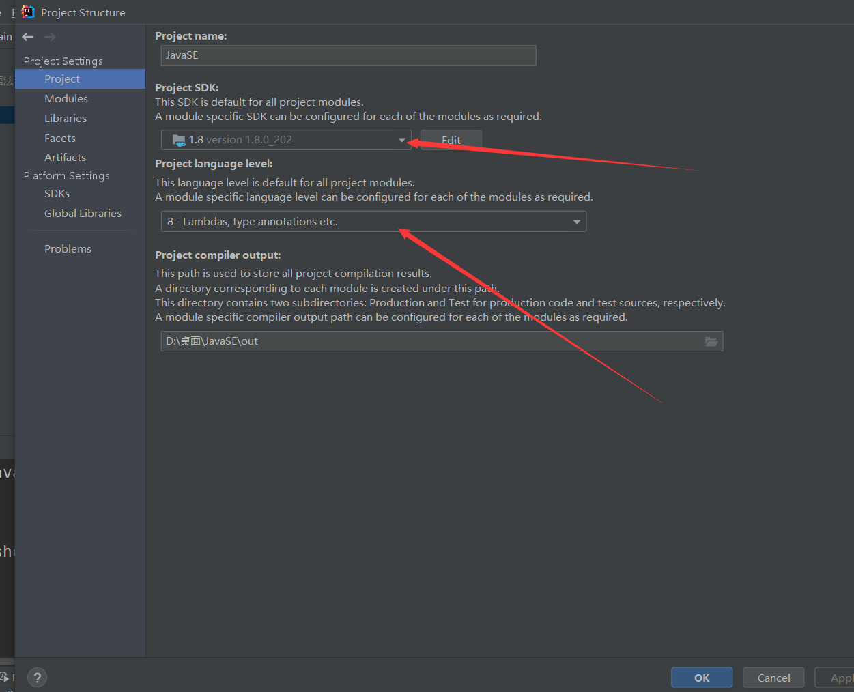Open the Facets settings page
The image size is (854, 692).
(60, 139)
